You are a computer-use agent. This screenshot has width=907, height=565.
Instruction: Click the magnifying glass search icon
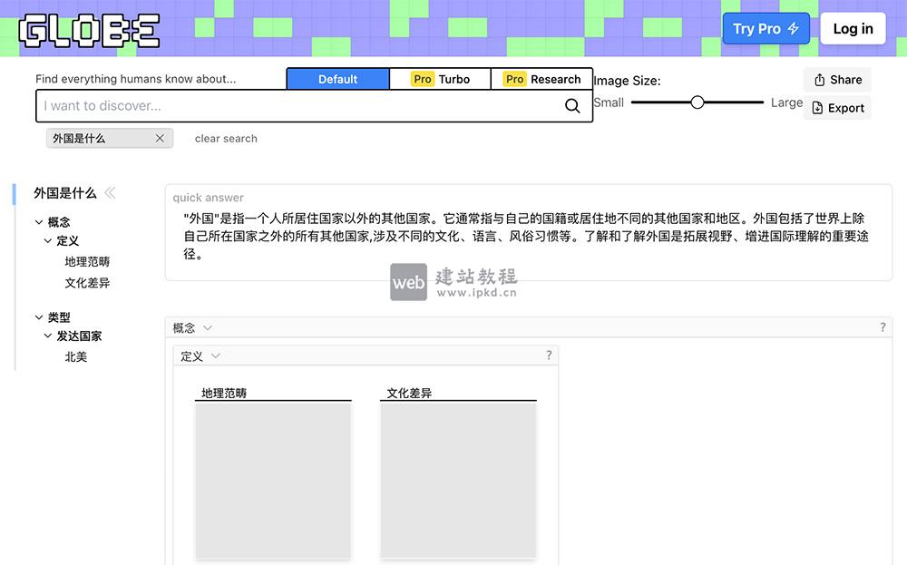tap(572, 106)
